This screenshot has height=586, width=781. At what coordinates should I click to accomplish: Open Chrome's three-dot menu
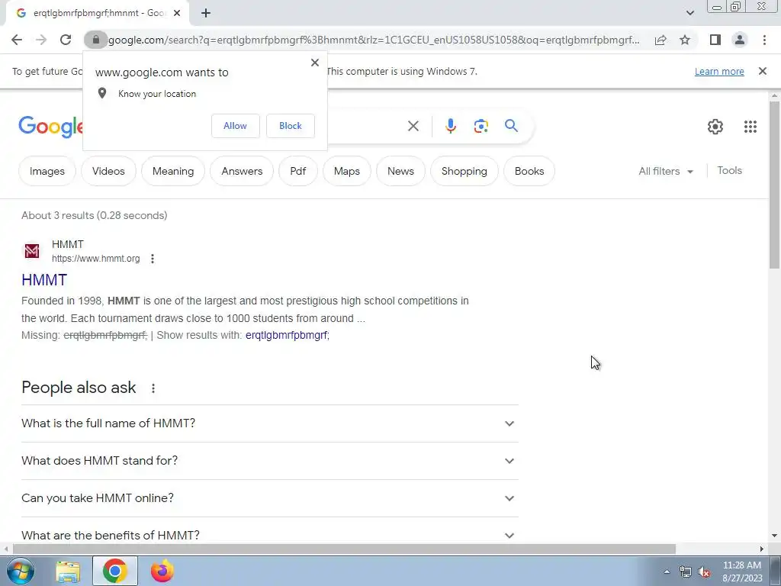pyautogui.click(x=764, y=40)
